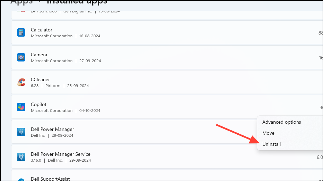The height and width of the screenshot is (181, 323).
Task: Click the Copilot app name
Action: (38, 104)
